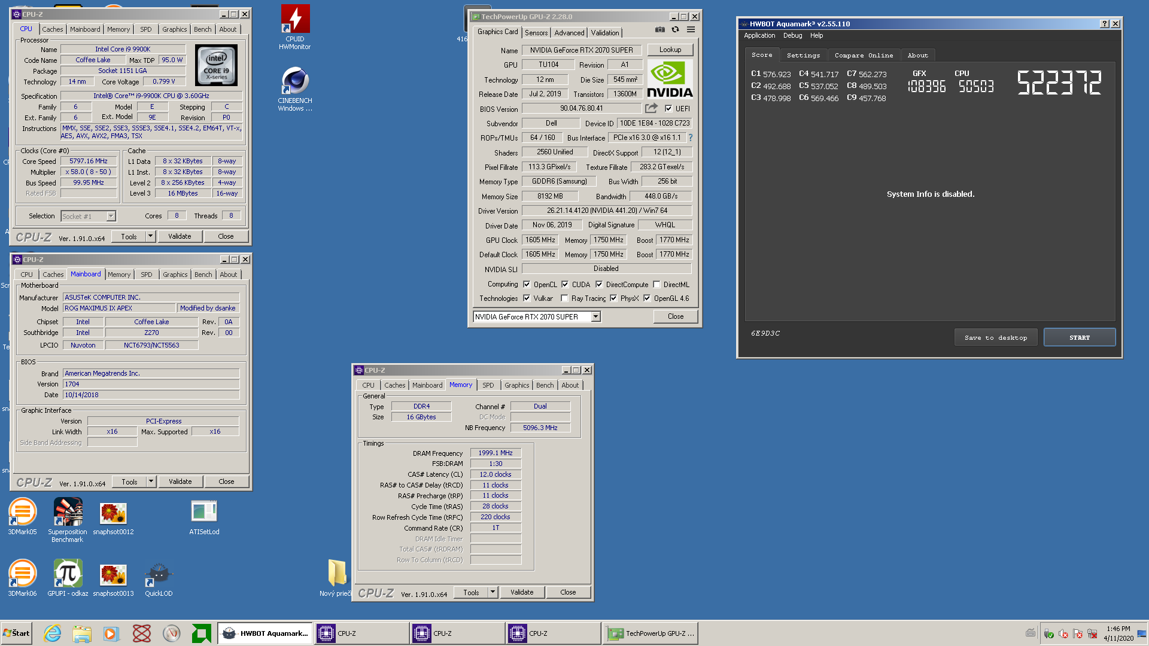
Task: Expand Tools arrow in Memory CPU-Z window
Action: tap(493, 592)
